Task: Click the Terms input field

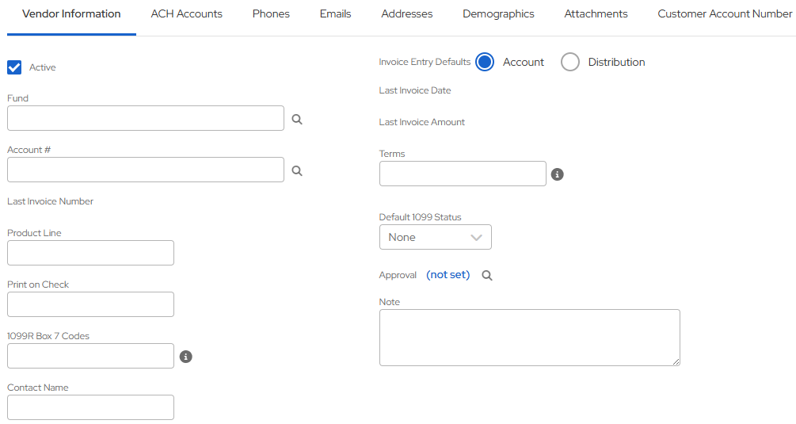Action: 463,174
